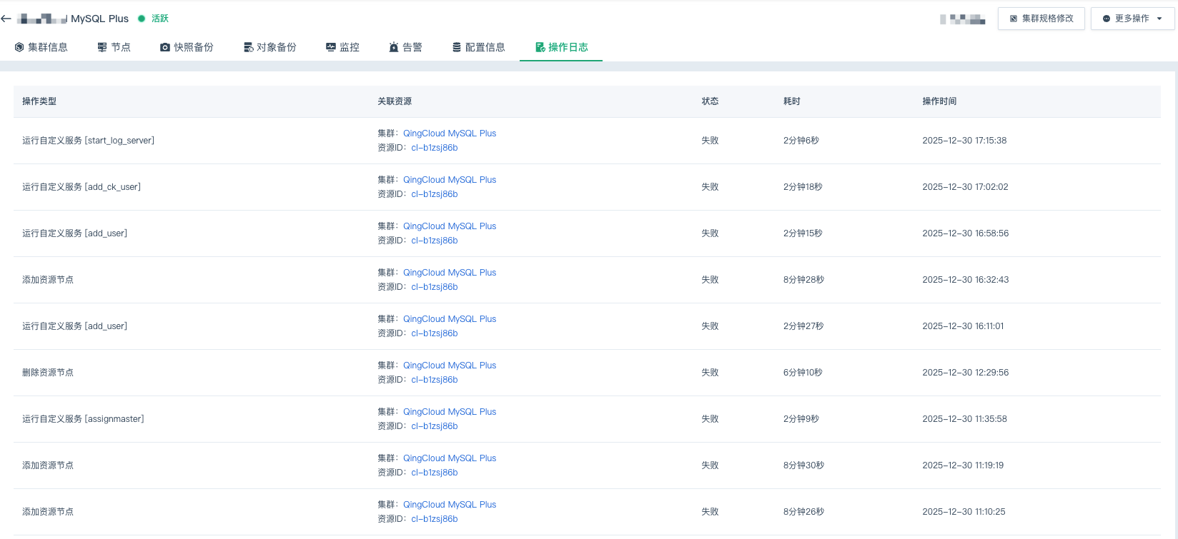Click the cluster info cube icon
Screen dimensions: 1178x539
point(19,47)
